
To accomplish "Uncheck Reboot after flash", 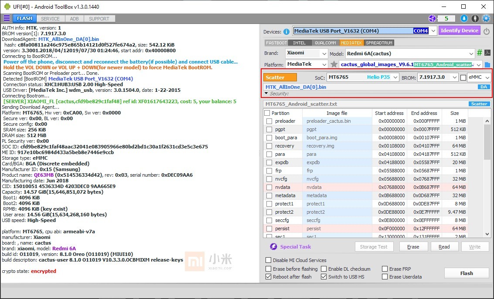I will (x=269, y=277).
